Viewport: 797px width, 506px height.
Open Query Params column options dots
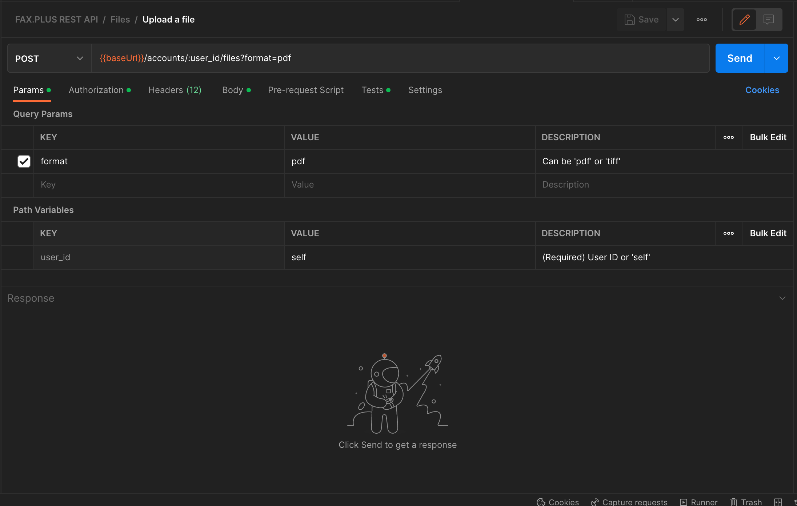728,137
